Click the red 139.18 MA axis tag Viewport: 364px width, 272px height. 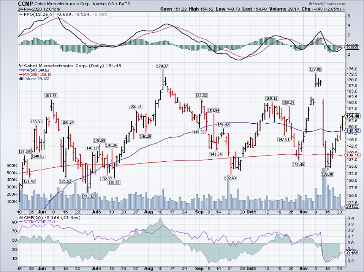click(x=352, y=155)
